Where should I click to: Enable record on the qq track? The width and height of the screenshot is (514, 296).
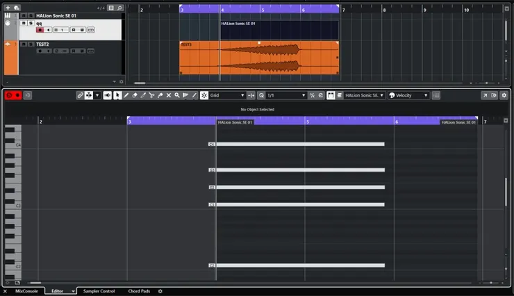click(40, 30)
